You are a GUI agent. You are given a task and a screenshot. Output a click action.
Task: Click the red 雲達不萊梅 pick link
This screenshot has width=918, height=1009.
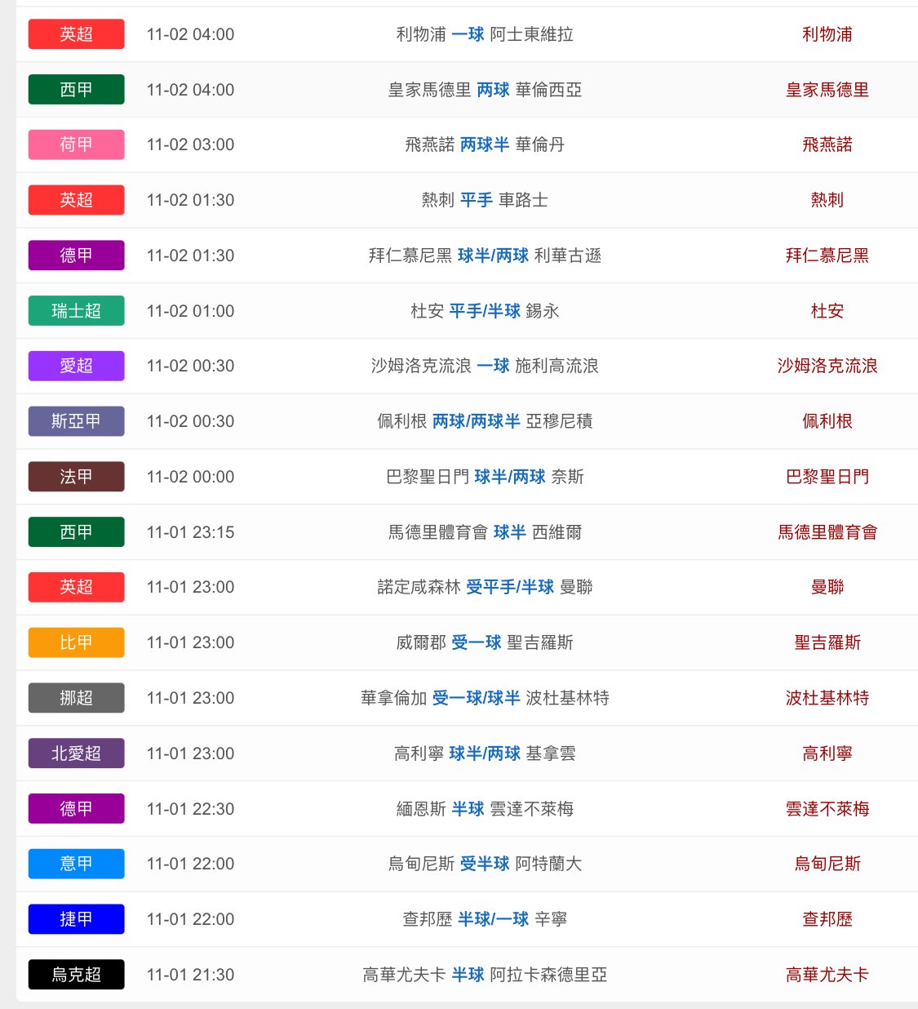click(827, 809)
